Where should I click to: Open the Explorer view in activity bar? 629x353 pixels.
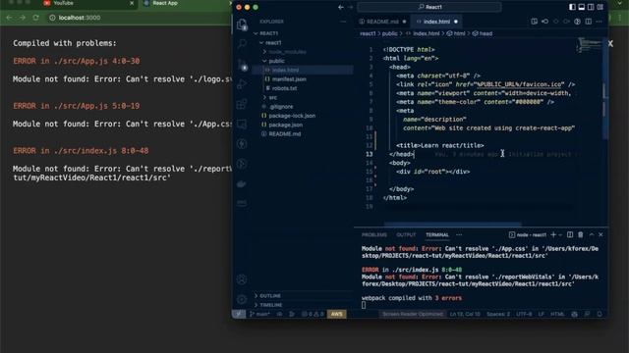(242, 25)
